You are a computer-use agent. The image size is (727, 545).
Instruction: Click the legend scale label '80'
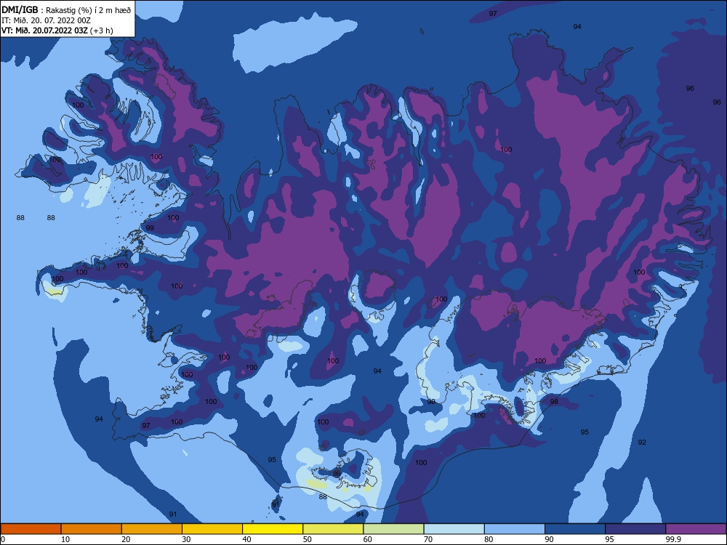pyautogui.click(x=489, y=539)
